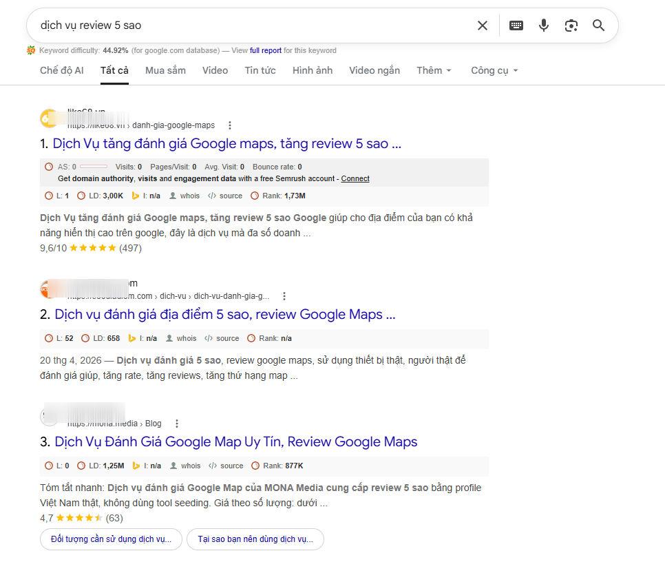The width and height of the screenshot is (665, 562).
Task: Click the magnifying glass search button
Action: pos(598,25)
